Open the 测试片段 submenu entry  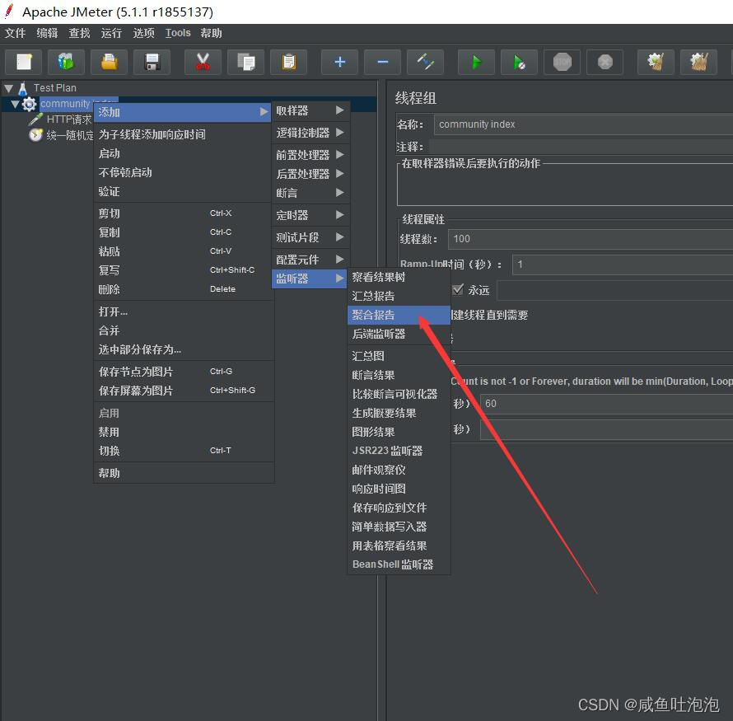[x=310, y=237]
